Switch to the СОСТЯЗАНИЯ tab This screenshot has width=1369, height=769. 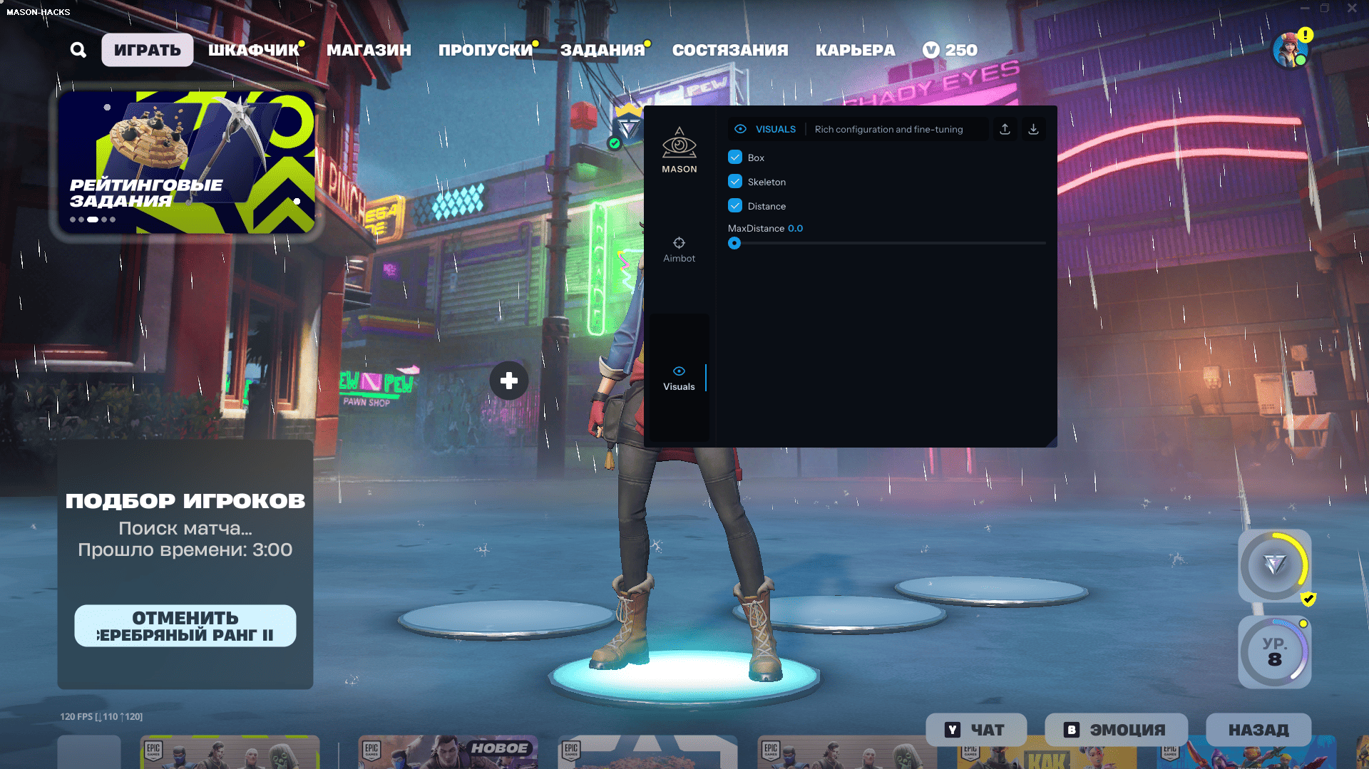pyautogui.click(x=730, y=50)
